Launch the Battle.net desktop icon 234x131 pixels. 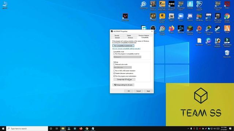181,29
